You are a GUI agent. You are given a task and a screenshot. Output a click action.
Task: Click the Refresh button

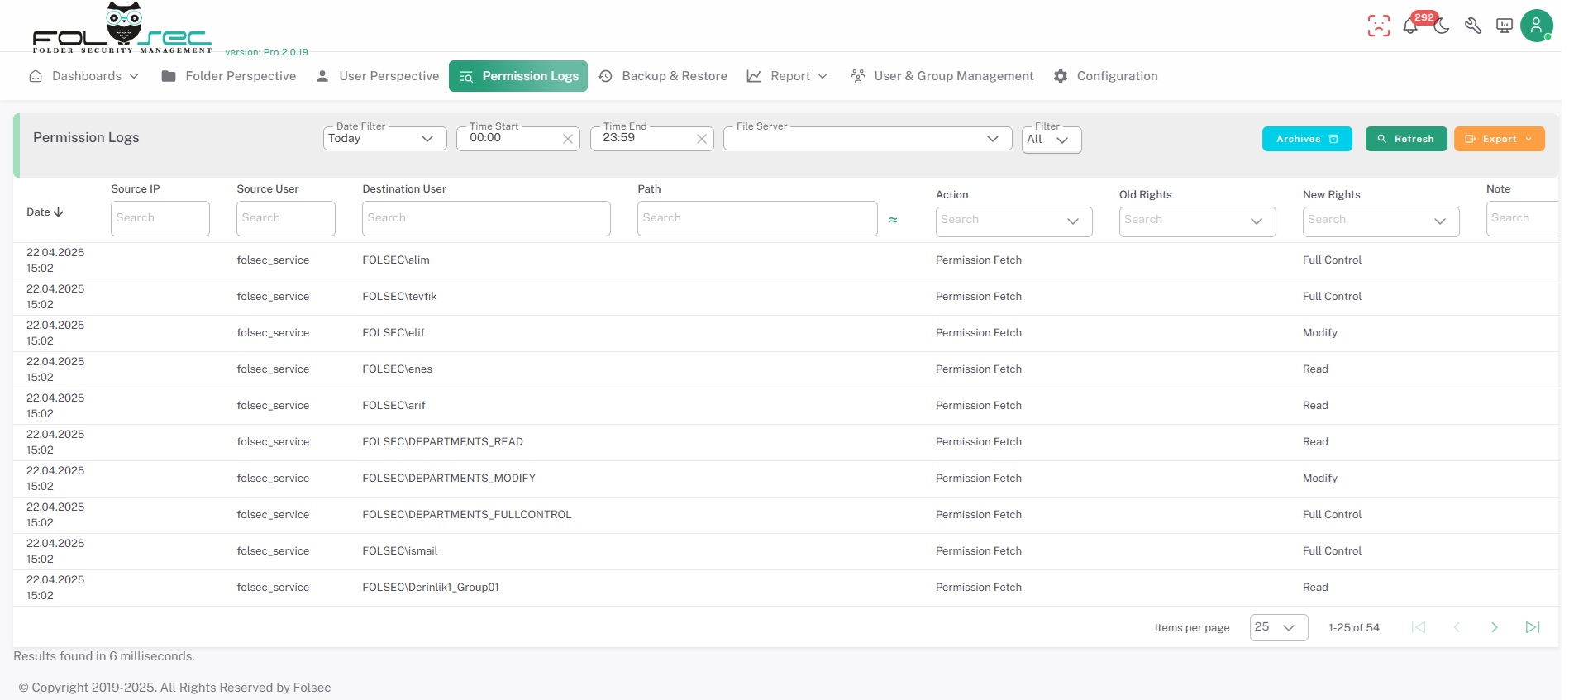tap(1405, 139)
